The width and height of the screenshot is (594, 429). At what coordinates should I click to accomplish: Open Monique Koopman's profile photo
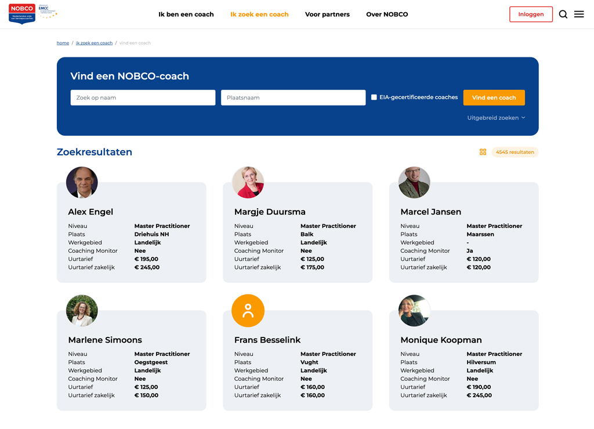[414, 311]
